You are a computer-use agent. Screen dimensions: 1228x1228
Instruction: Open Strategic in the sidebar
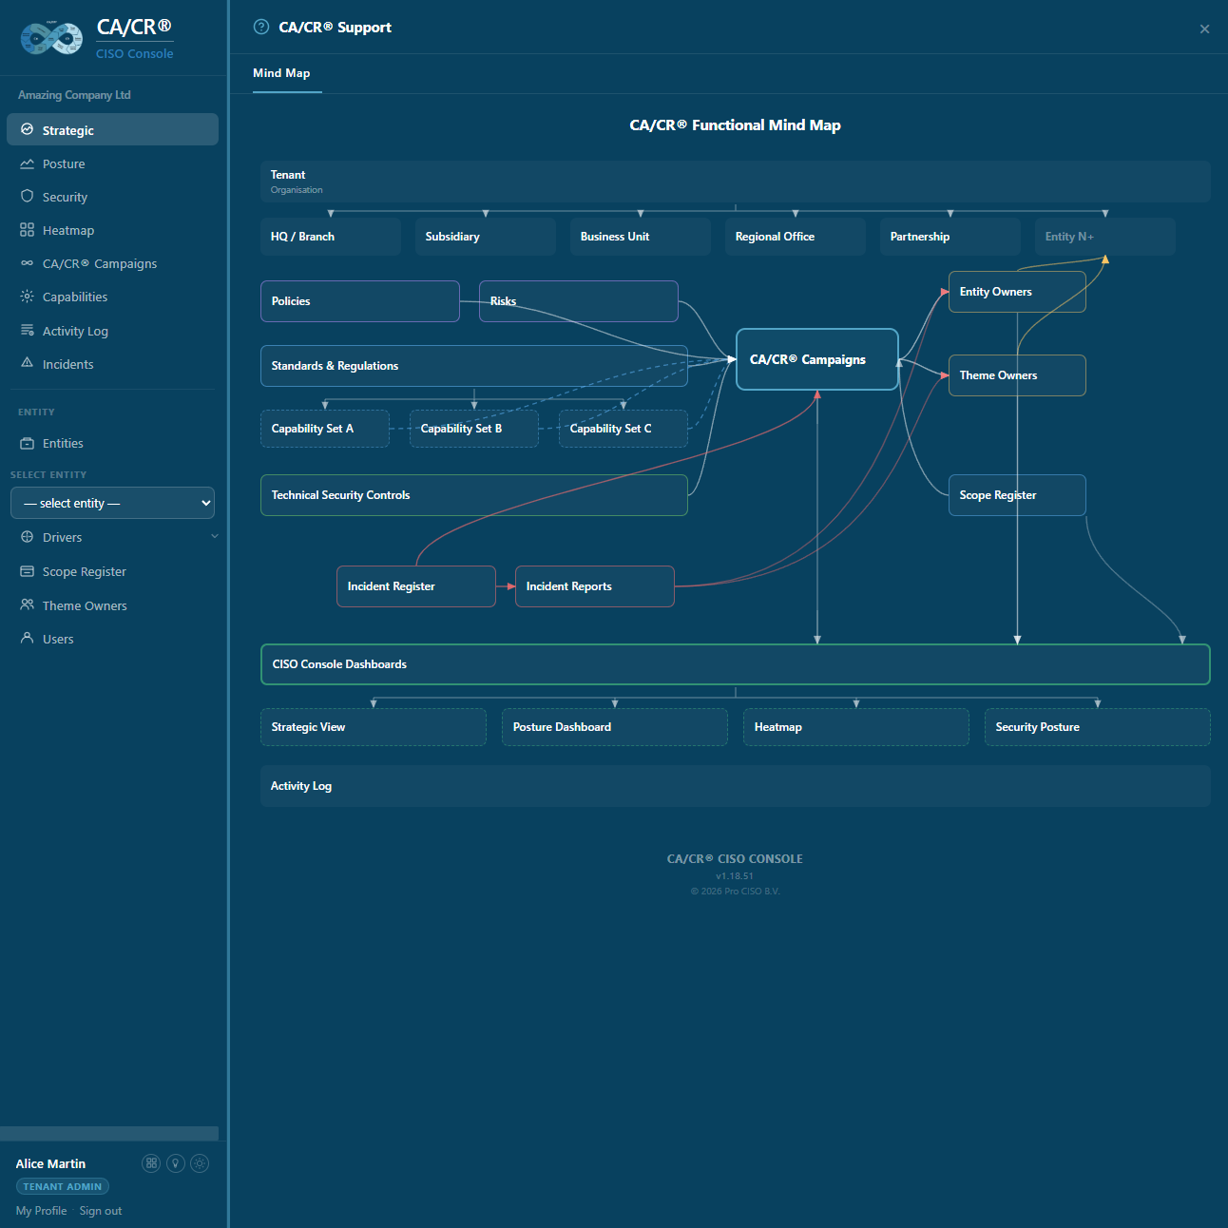point(112,129)
